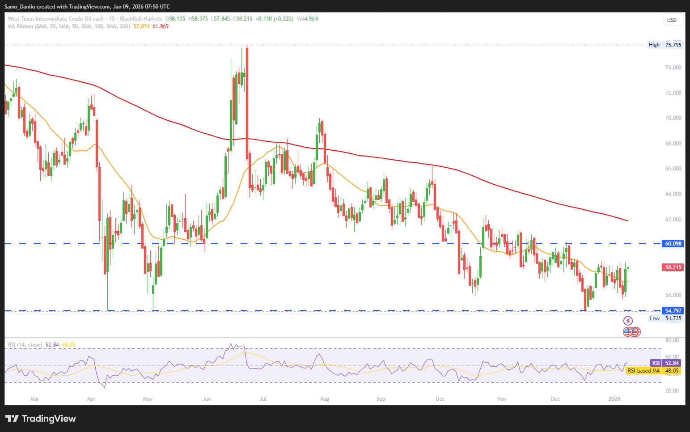
Task: Click the purple lightning bolt event icon
Action: (628, 321)
